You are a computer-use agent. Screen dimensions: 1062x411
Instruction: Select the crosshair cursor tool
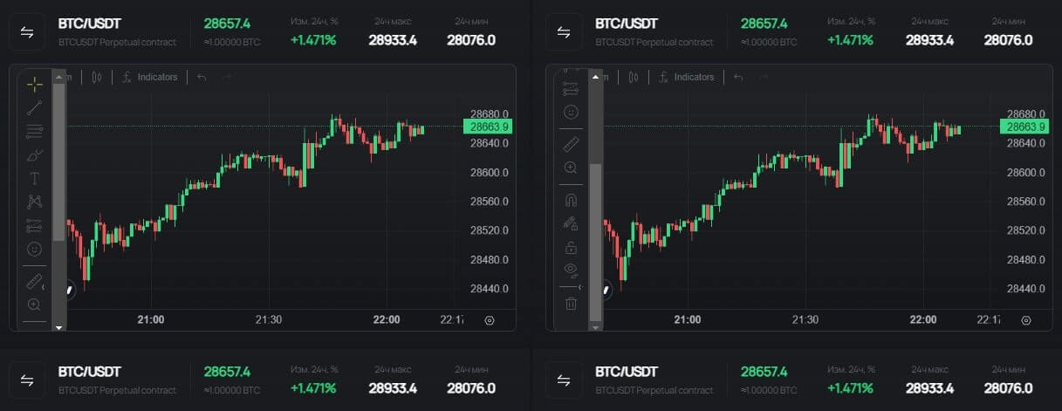click(34, 84)
